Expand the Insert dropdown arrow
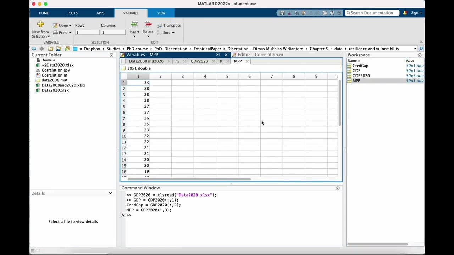This screenshot has height=255, width=454. [134, 36]
